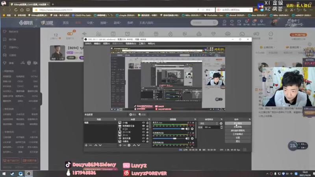Screen dimensions: 315x177
Task: Click browser refresh button
Action: [16, 9]
